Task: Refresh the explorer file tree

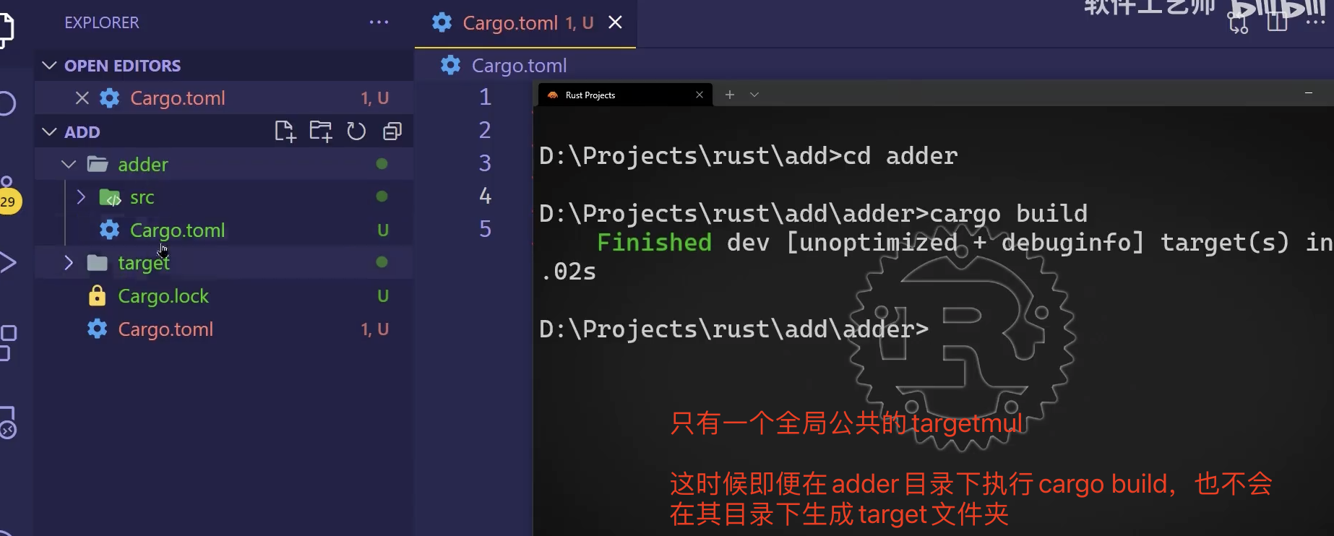Action: [x=356, y=131]
